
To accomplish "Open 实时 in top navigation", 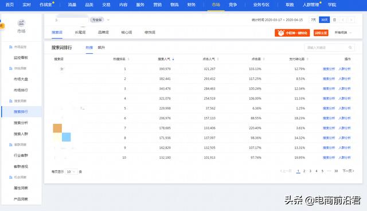I will click(x=27, y=5).
